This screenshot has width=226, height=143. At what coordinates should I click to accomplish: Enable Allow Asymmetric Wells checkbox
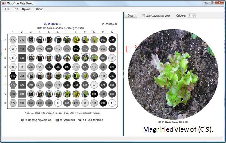(x=144, y=16)
